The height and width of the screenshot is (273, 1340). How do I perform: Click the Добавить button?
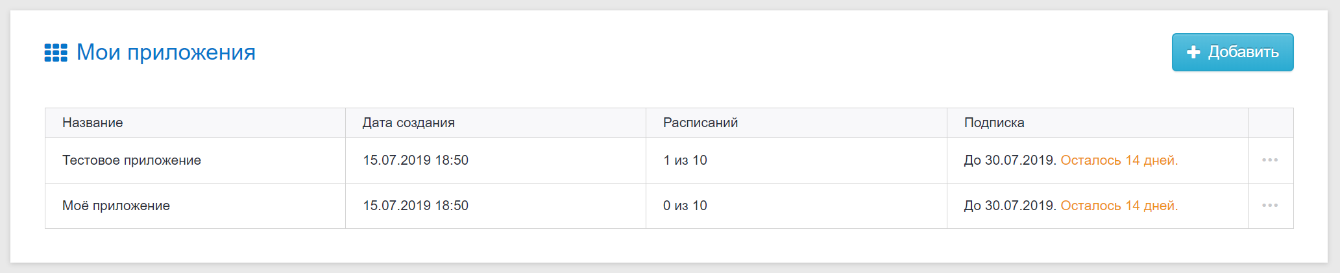[x=1232, y=52]
